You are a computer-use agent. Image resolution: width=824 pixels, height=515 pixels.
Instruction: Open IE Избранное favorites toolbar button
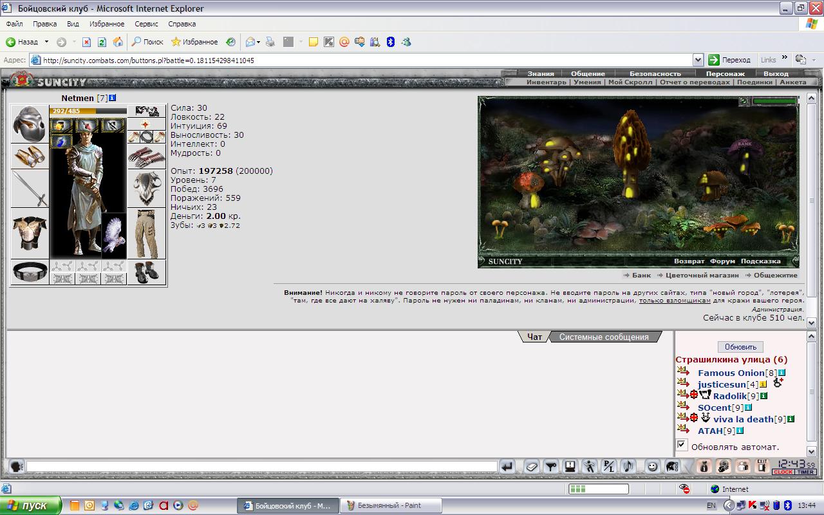tap(194, 42)
